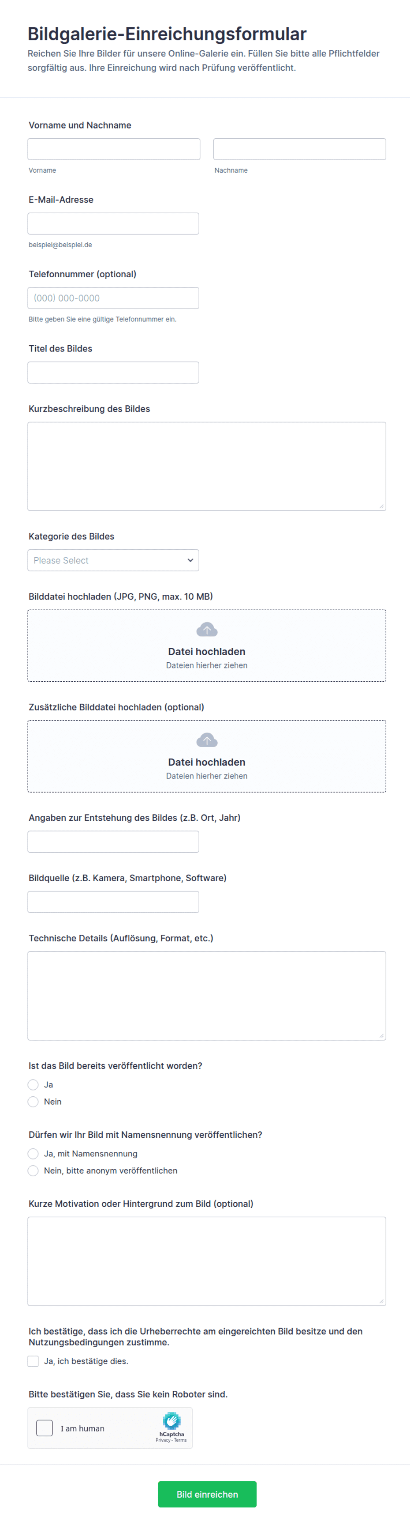Click the resize grip of Kurzbeschreibung textarea
Screen dimensions: 410x1529
tap(381, 506)
